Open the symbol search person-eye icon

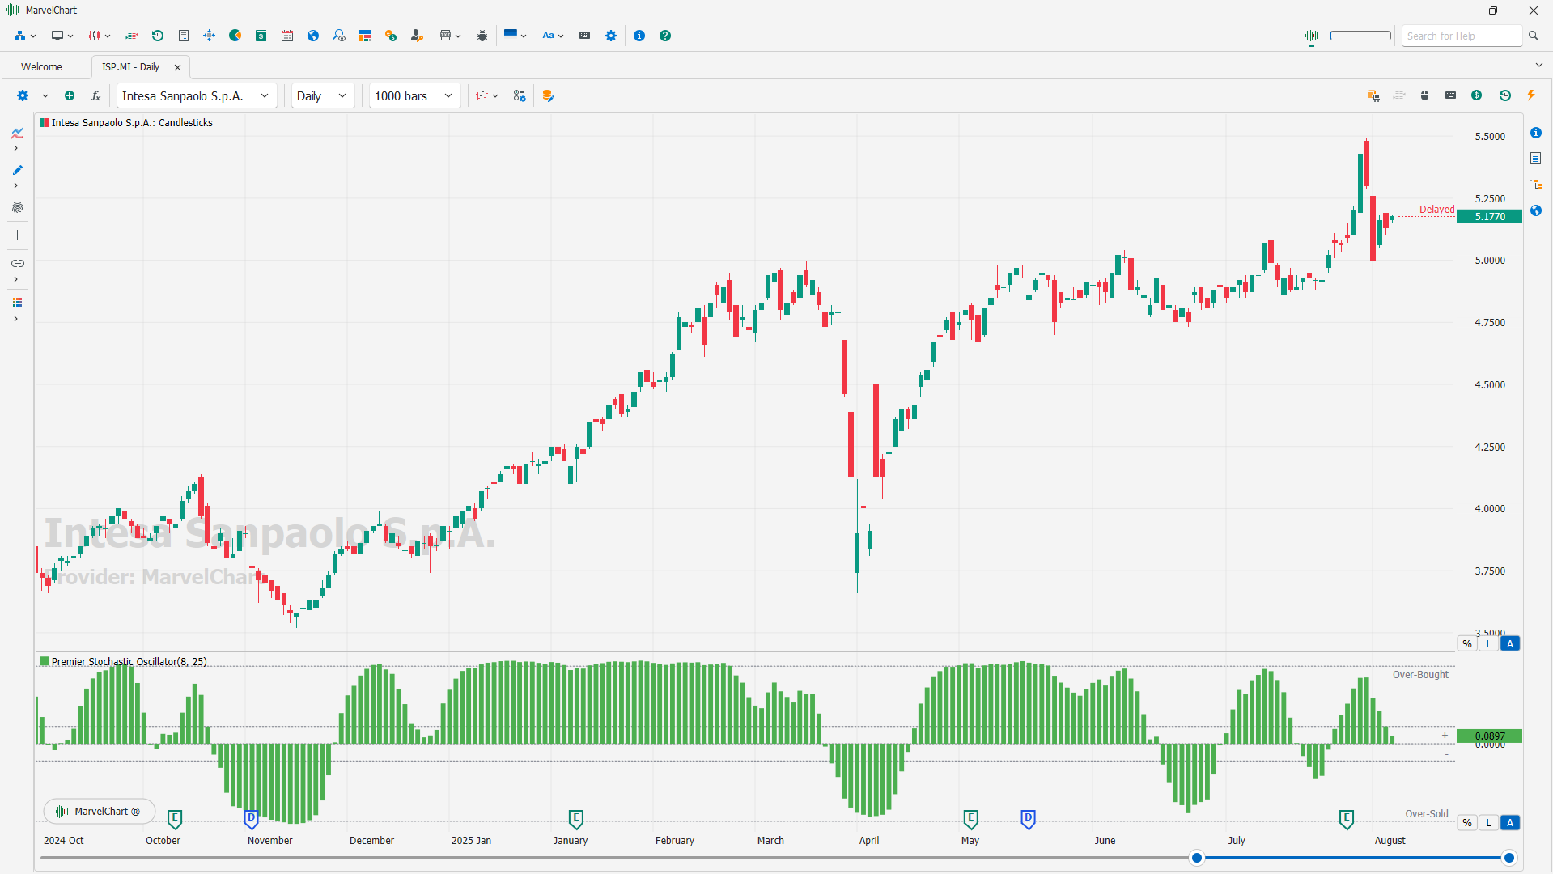click(339, 36)
